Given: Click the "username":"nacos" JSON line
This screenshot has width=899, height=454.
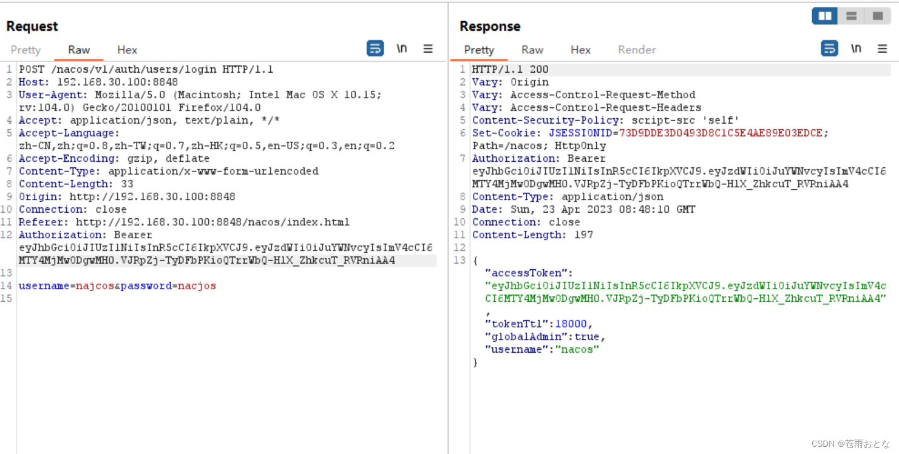Looking at the screenshot, I should tap(542, 349).
